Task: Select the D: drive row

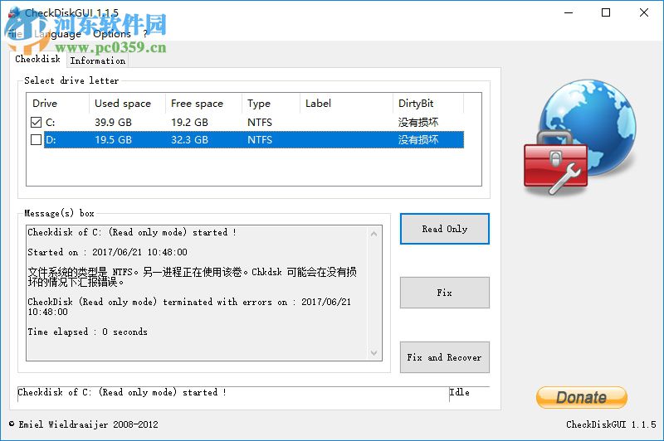Action: tap(254, 139)
